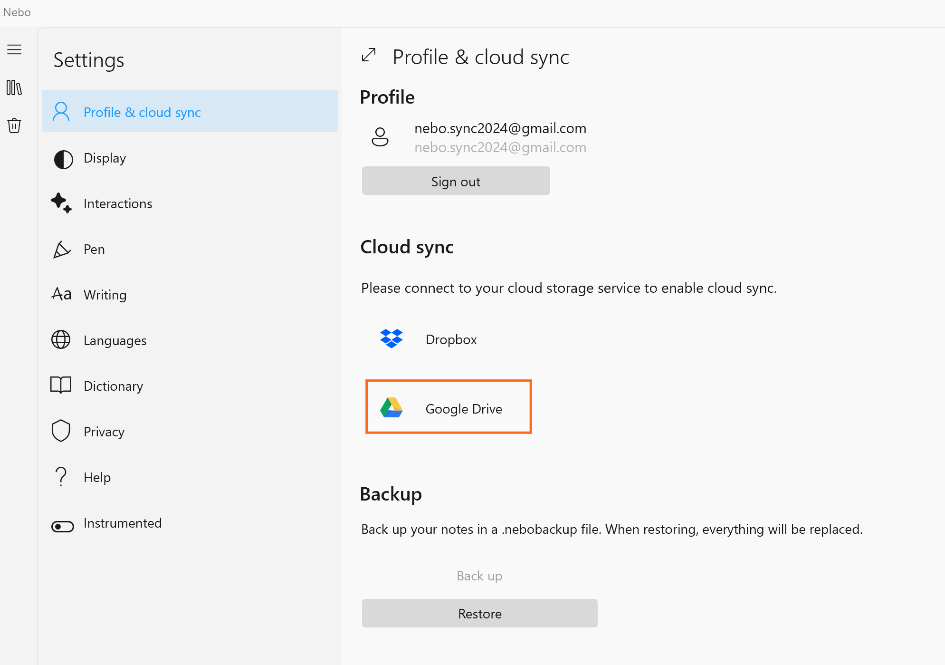Click the globe Languages icon
This screenshot has width=945, height=665.
tap(61, 340)
